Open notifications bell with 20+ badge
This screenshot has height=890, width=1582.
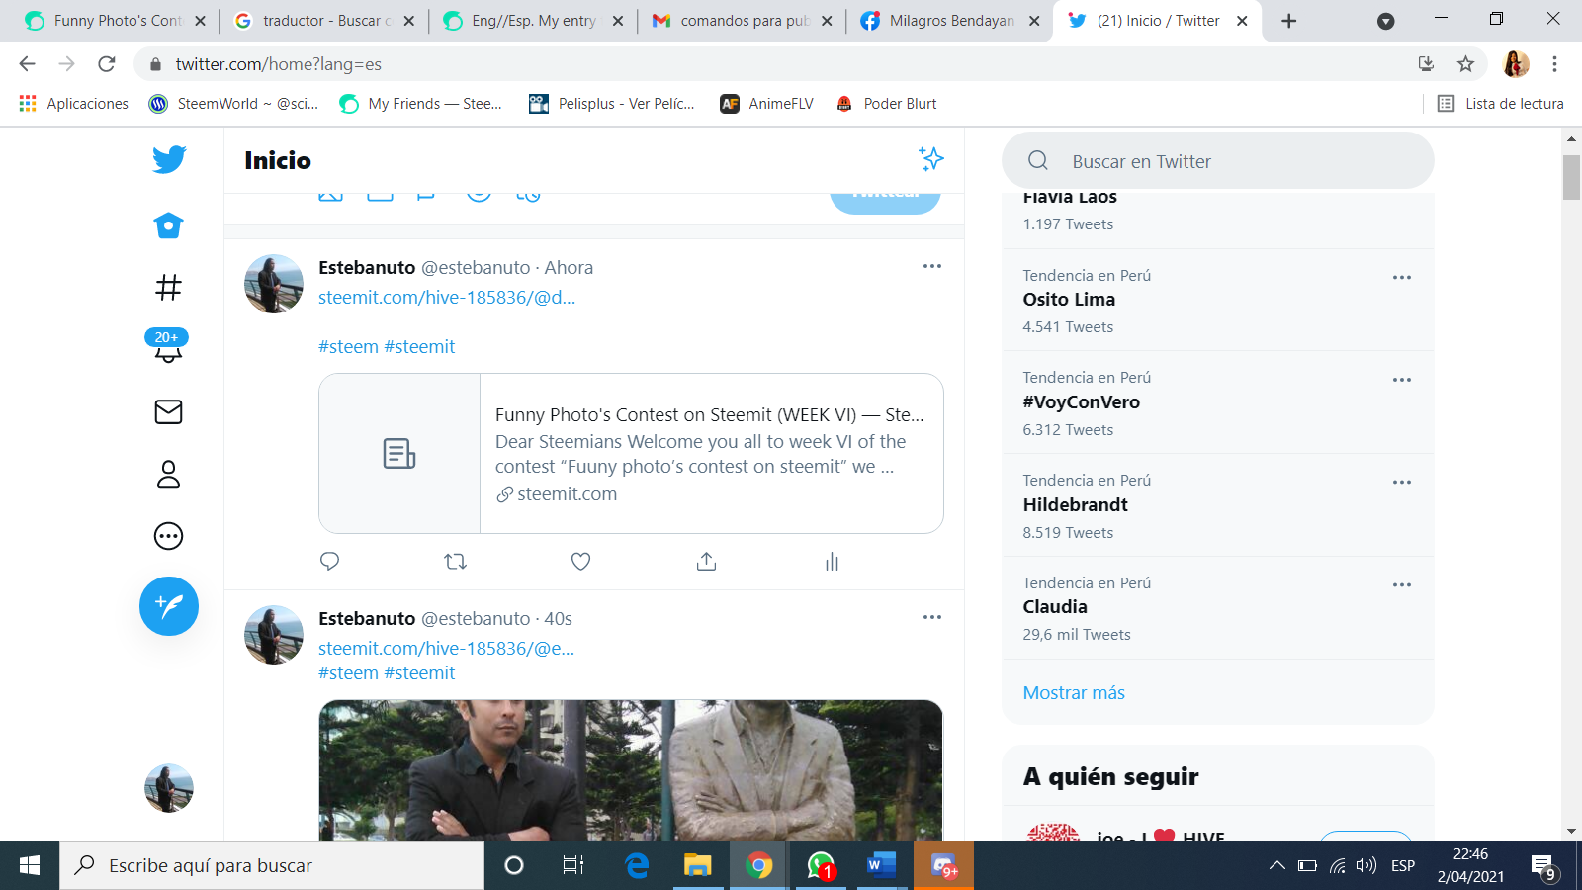(x=168, y=346)
